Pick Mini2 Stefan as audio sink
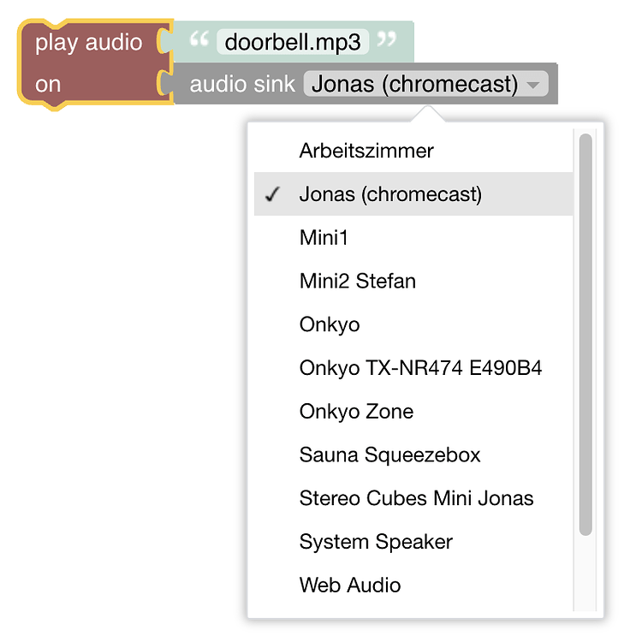The height and width of the screenshot is (642, 642). (x=358, y=281)
